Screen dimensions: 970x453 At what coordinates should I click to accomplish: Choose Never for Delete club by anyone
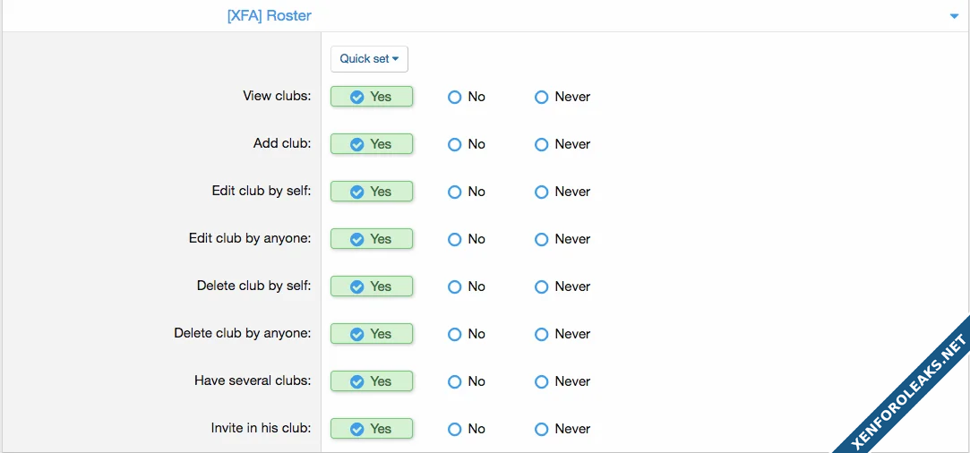pos(542,334)
